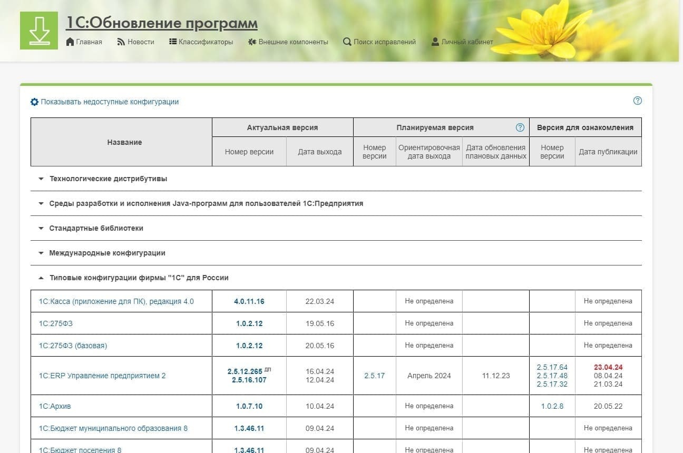
Task: Open the 1С:275ФЗ configuration link
Action: (x=55, y=323)
